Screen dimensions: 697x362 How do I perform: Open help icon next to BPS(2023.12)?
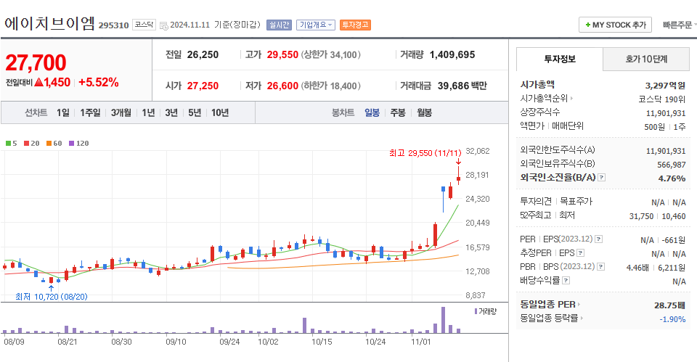click(x=600, y=267)
